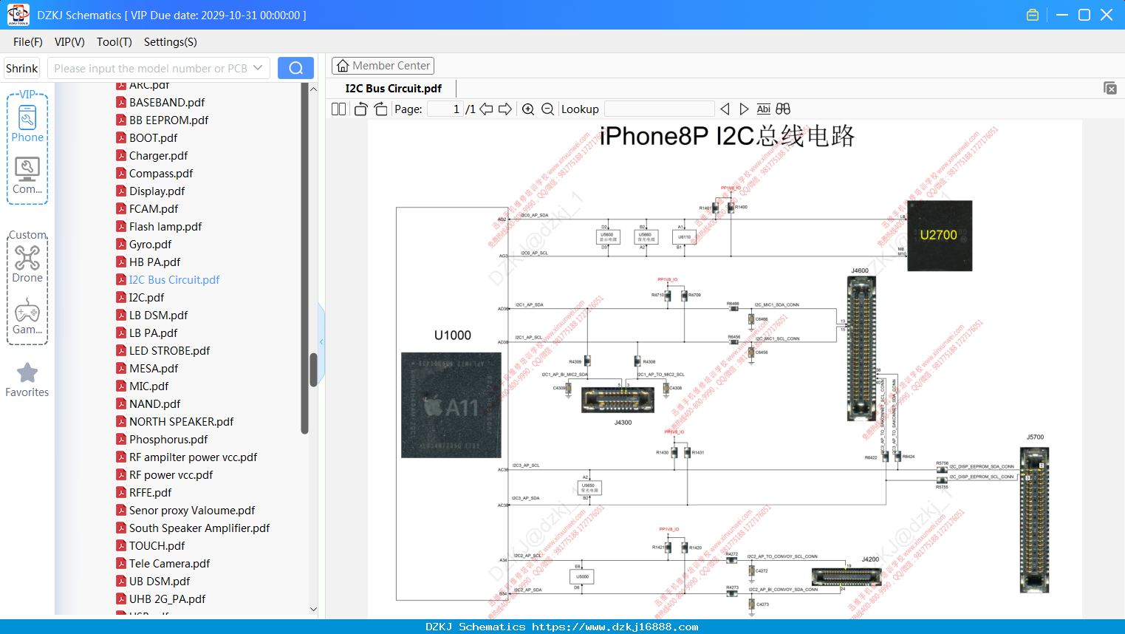Image resolution: width=1125 pixels, height=634 pixels.
Task: Open Member Center
Action: point(383,66)
